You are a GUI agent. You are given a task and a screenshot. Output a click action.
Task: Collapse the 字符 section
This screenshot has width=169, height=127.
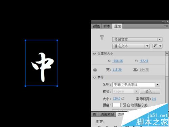pyautogui.click(x=94, y=78)
